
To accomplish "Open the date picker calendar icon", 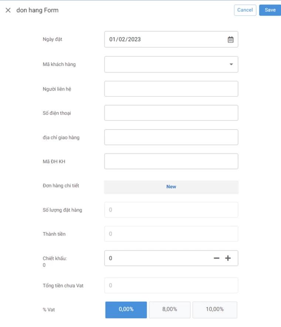I will coord(230,39).
